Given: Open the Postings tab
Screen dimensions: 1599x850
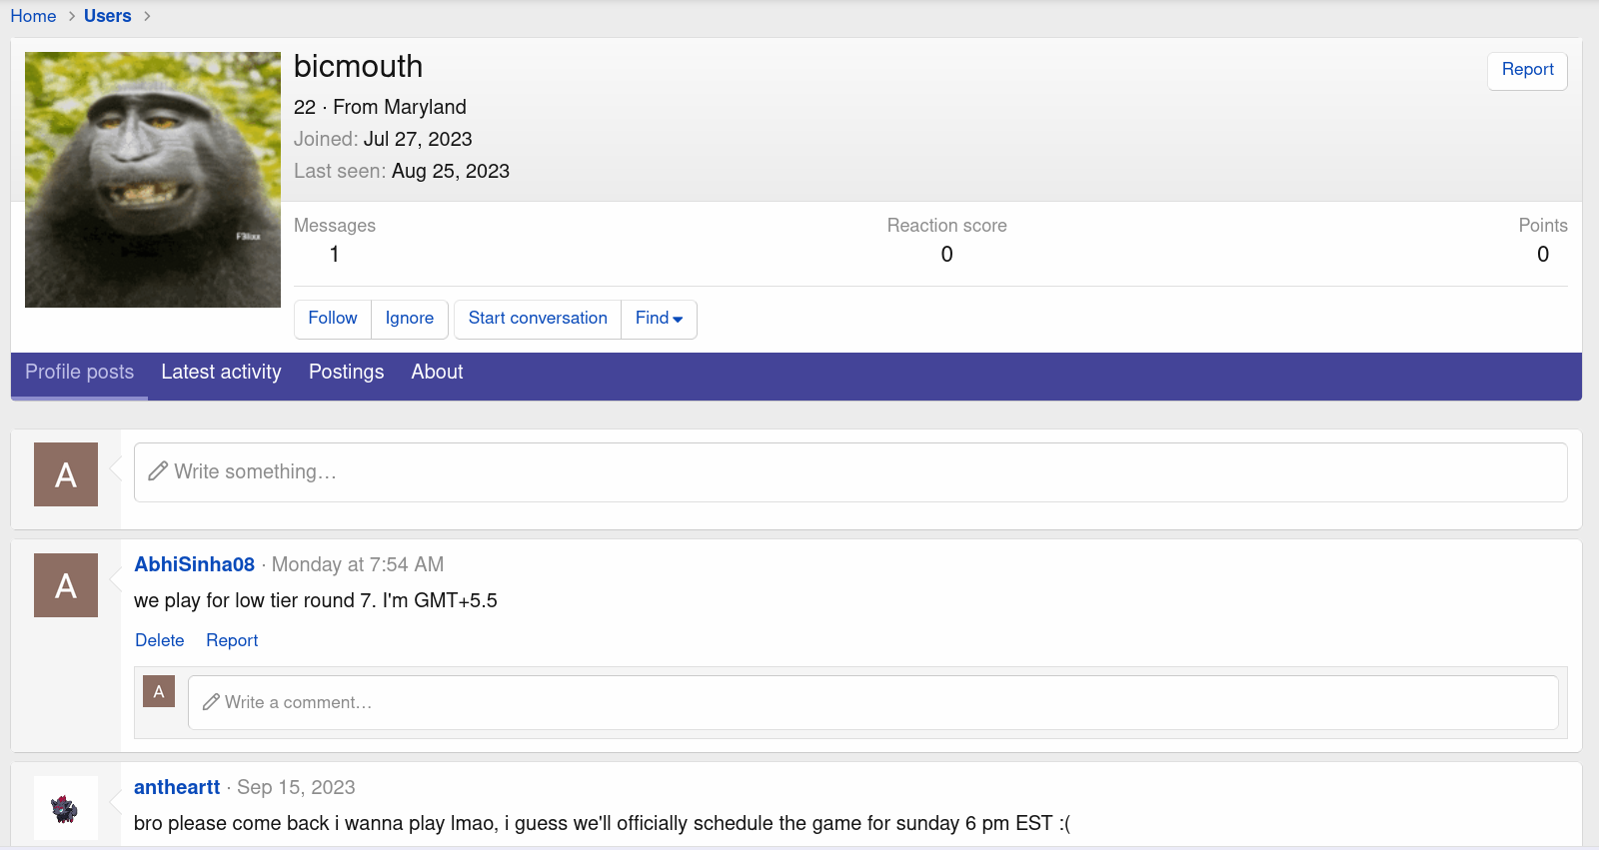Looking at the screenshot, I should pos(346,373).
